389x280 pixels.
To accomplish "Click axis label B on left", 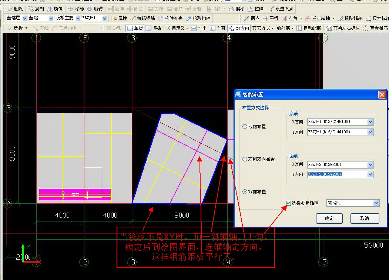I will click(8, 108).
